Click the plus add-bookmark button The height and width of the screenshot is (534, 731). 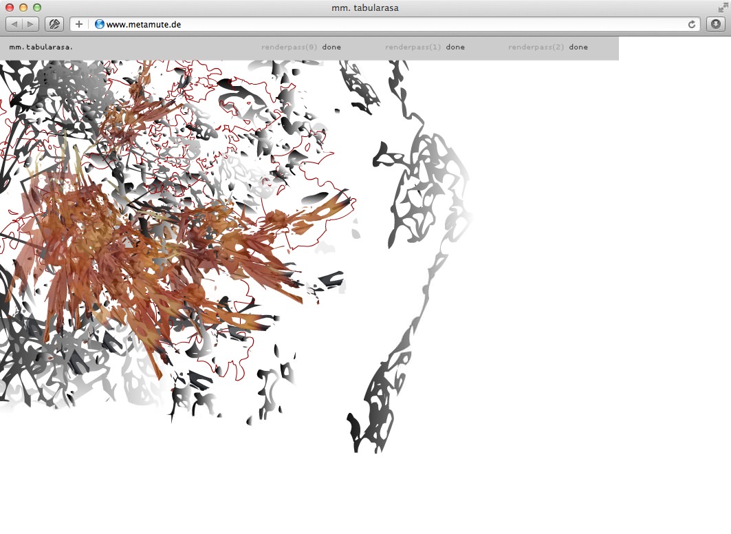79,24
